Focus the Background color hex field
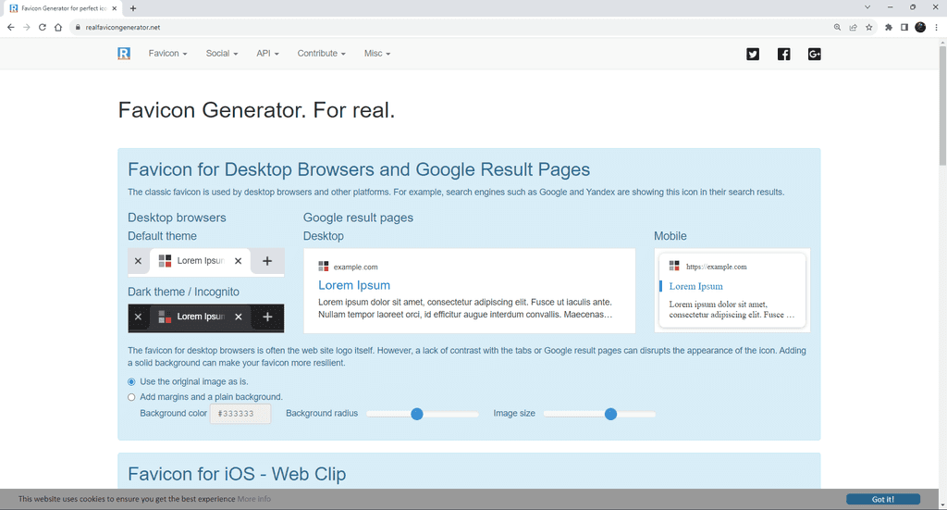 coord(240,414)
